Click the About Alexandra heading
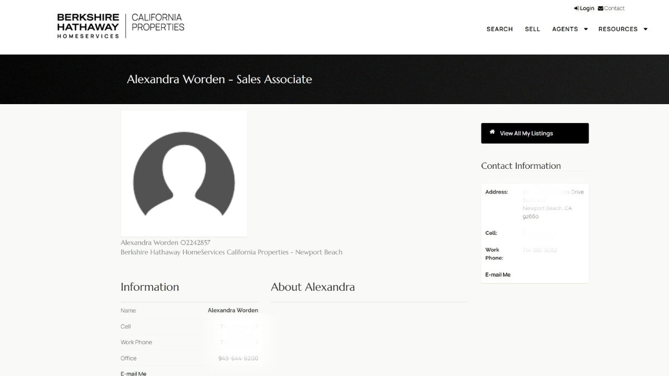The image size is (669, 376). 313,287
